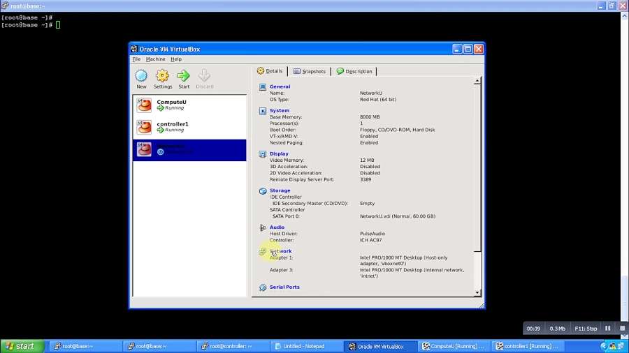Select the ComputeU virtual machine
Screen dimensions: 629x353
click(x=189, y=105)
